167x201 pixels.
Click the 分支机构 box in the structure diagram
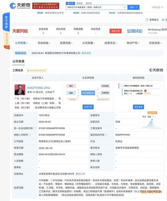105,93
